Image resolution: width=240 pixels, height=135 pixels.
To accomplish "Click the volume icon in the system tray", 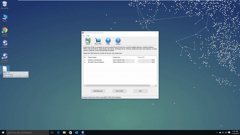I will coord(226,132).
